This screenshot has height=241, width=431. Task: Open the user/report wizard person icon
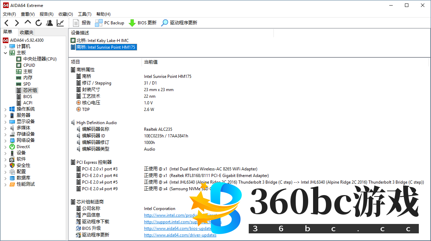click(49, 23)
